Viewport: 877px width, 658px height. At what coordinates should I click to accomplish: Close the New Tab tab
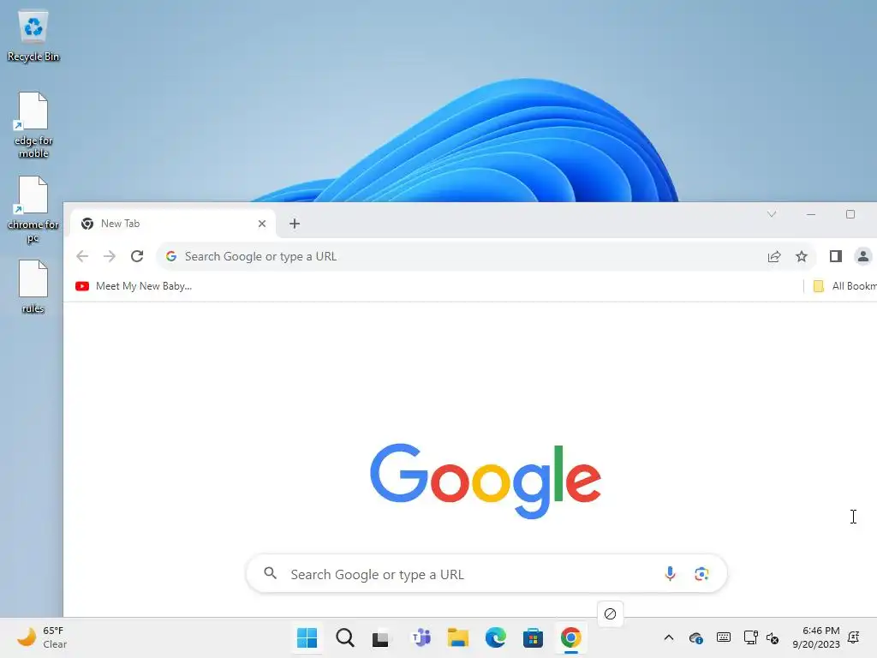[262, 224]
